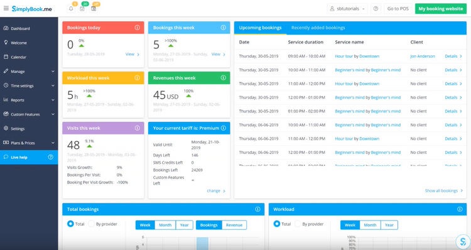Viewport: 471px width, 250px height.
Task: Click the Time settings clock icon
Action: coord(6,85)
